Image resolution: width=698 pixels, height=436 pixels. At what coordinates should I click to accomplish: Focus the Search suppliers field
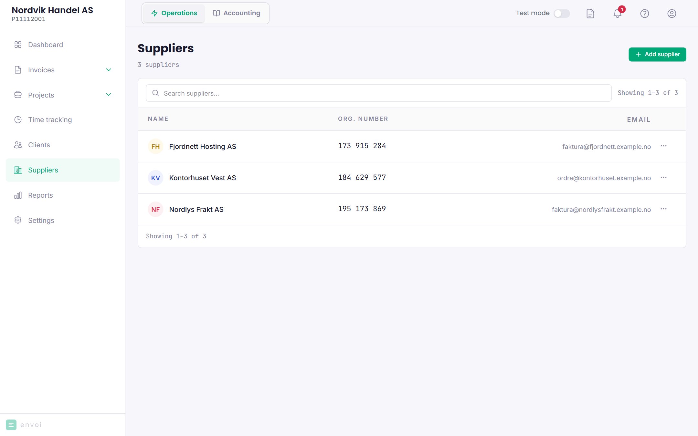(x=378, y=93)
